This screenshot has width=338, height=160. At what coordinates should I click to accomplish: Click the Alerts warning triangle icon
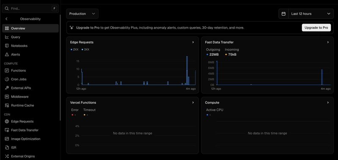coord(7,54)
